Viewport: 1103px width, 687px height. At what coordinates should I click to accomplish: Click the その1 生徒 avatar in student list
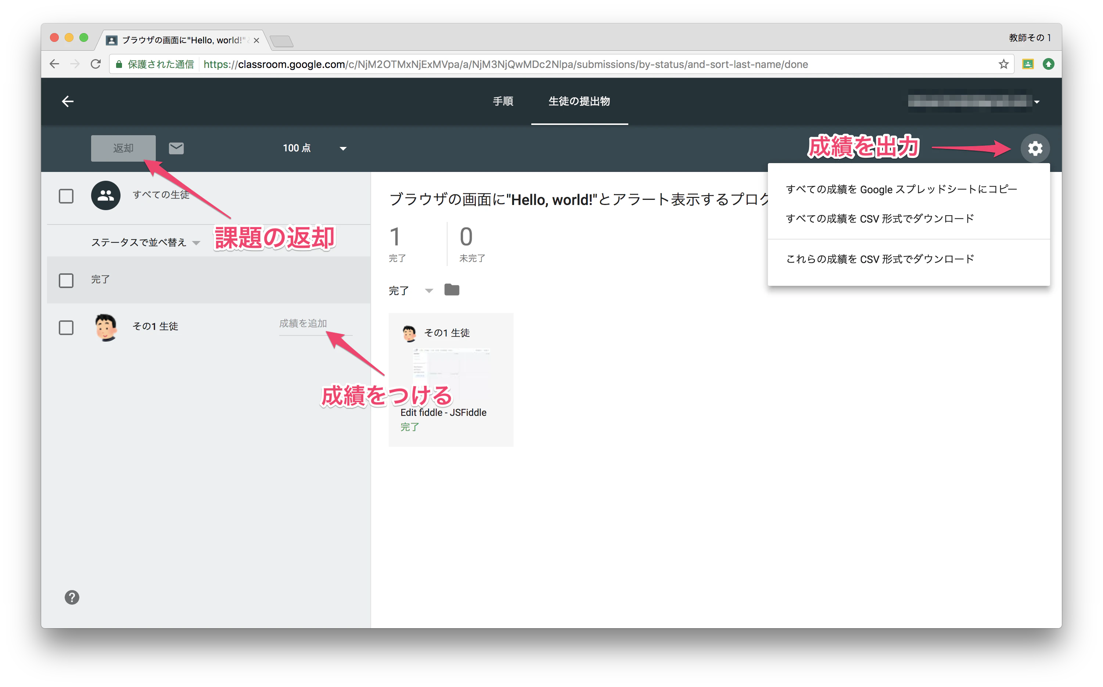pyautogui.click(x=106, y=327)
